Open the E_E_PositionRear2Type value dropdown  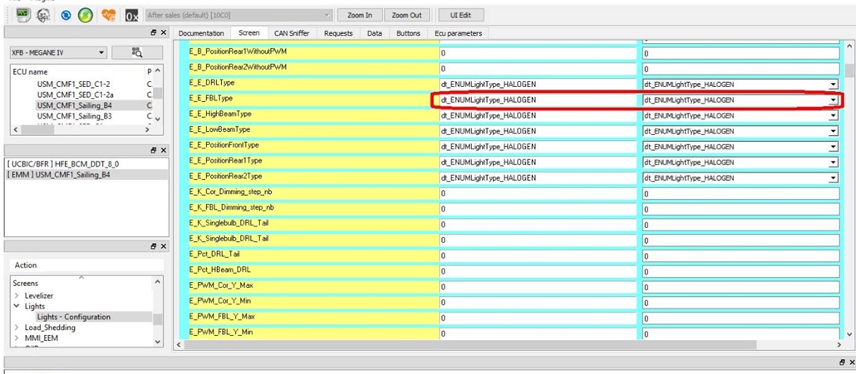[833, 178]
